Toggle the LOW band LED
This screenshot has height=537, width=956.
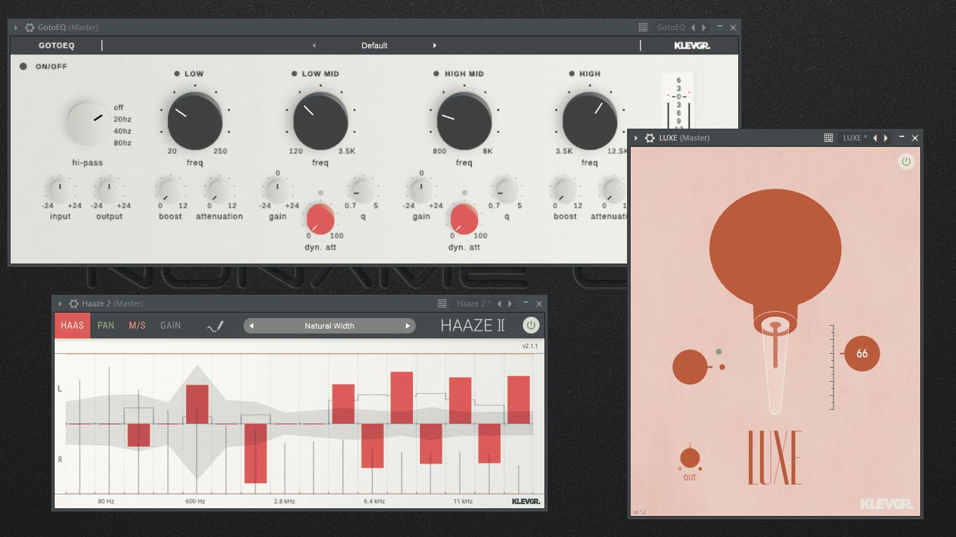tap(177, 73)
